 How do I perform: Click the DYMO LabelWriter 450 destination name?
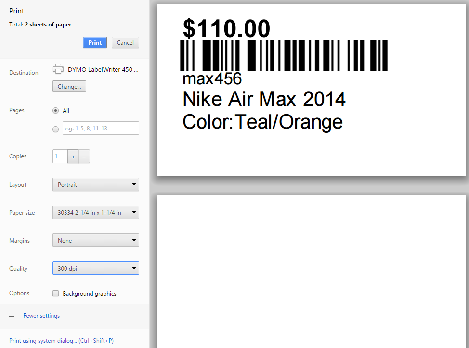tap(103, 69)
